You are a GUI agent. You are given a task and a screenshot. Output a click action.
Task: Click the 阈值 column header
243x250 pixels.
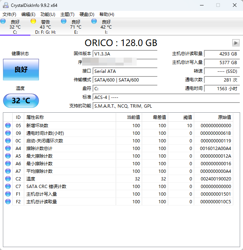click(x=181, y=117)
